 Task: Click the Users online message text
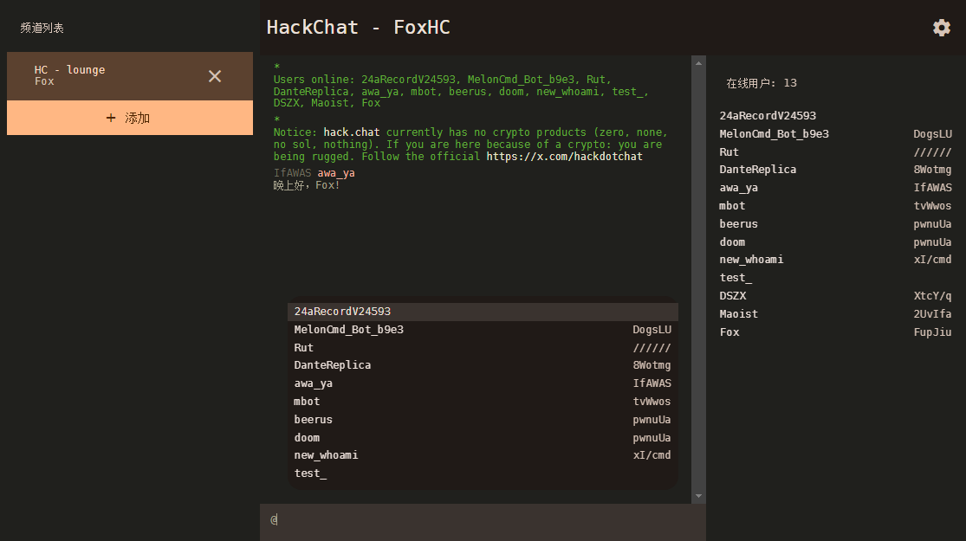click(x=461, y=91)
